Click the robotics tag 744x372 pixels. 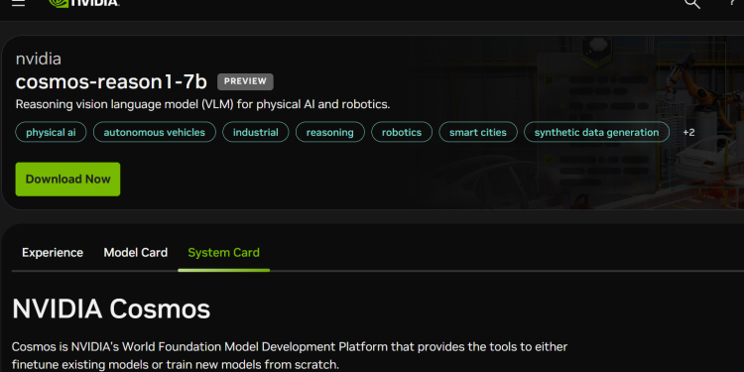pyautogui.click(x=402, y=132)
